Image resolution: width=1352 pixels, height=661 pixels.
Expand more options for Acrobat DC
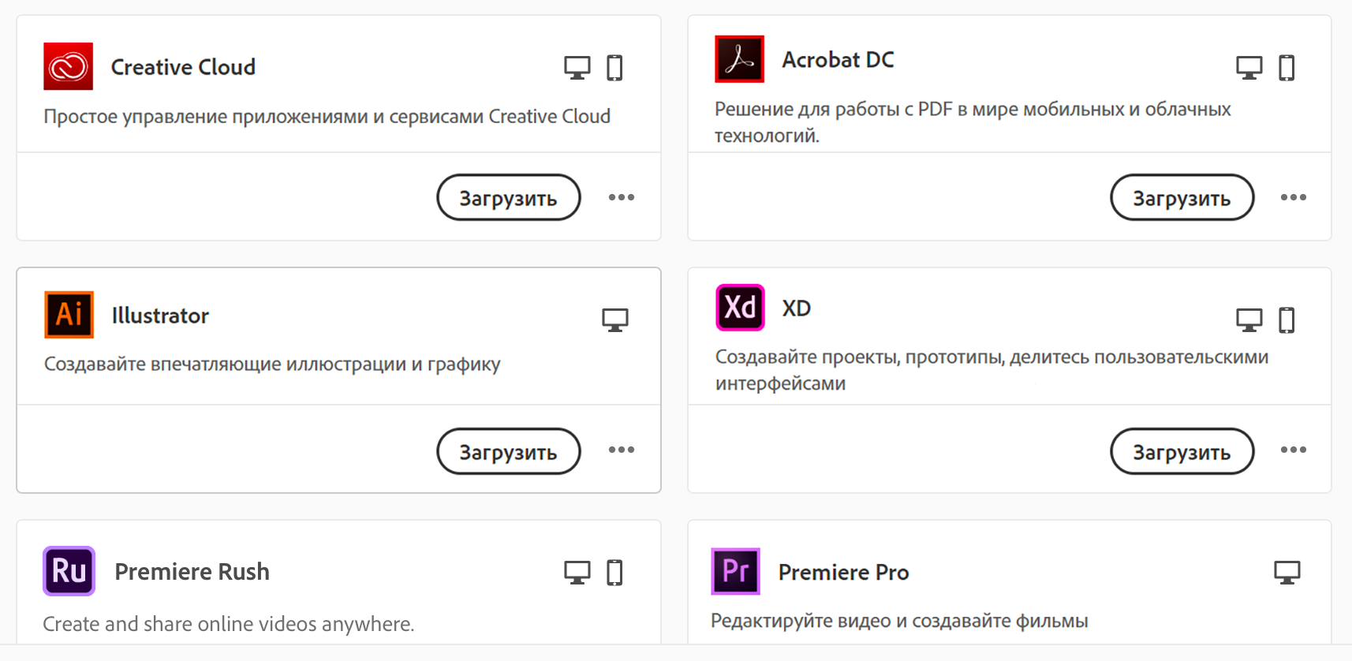click(1294, 197)
